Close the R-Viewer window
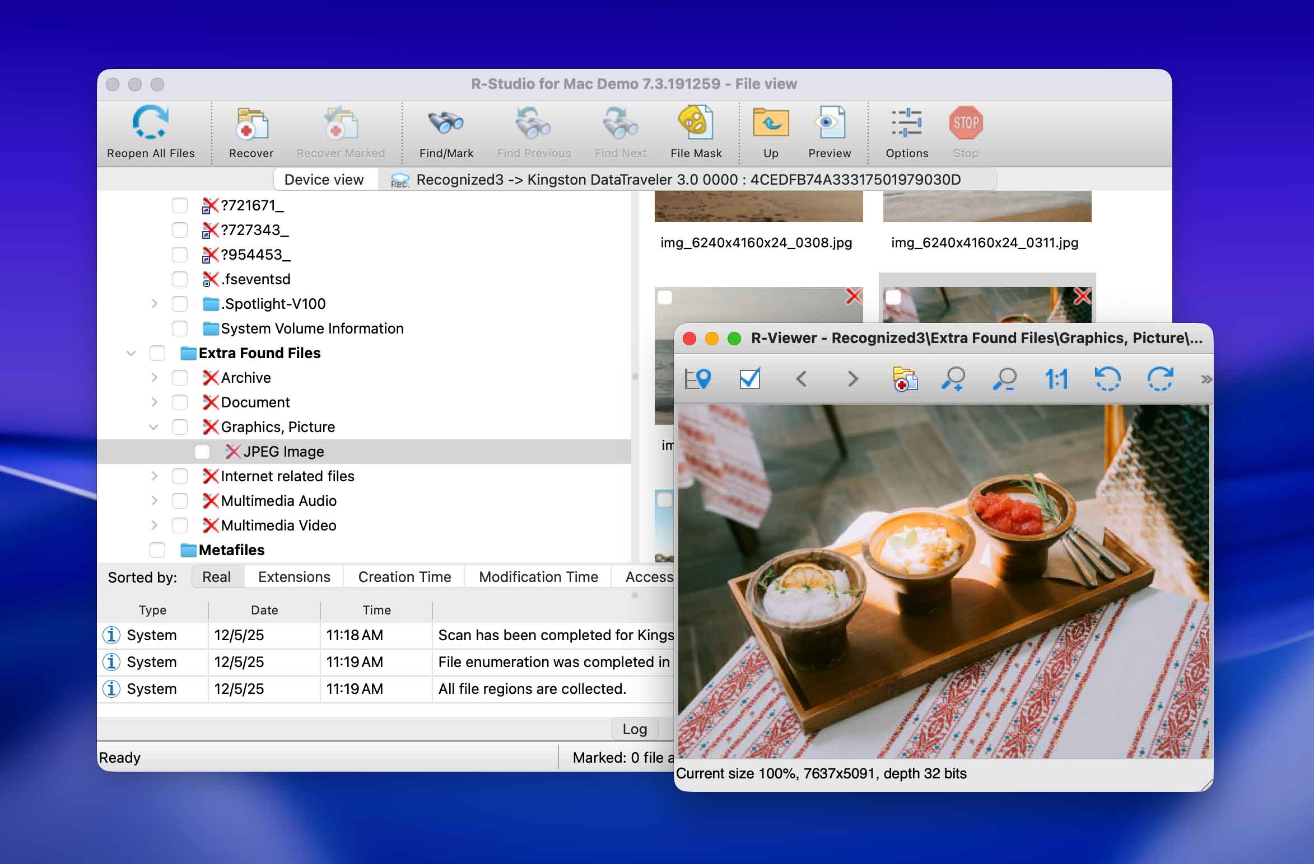The height and width of the screenshot is (864, 1314). point(689,339)
